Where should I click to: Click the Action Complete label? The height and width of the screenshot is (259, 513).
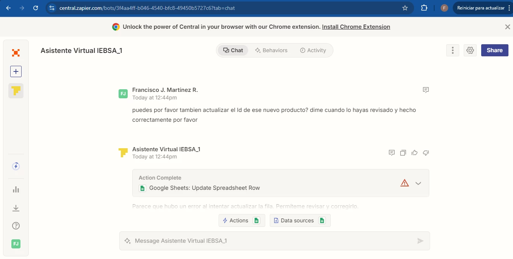(160, 178)
